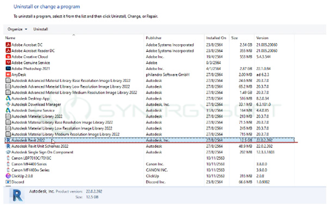Click the Autodesk Revit 2022 row icon
This screenshot has height=206, width=327.
click(x=8, y=140)
